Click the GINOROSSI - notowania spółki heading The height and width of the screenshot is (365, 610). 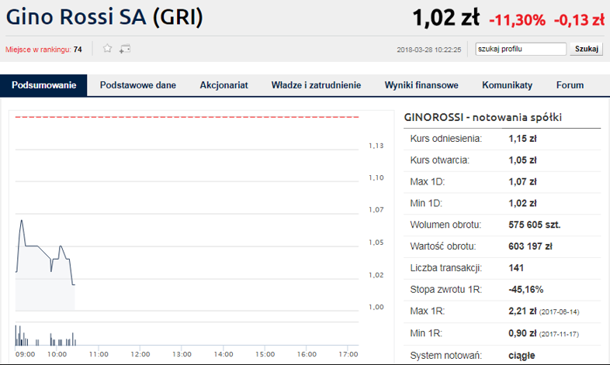[x=483, y=117]
